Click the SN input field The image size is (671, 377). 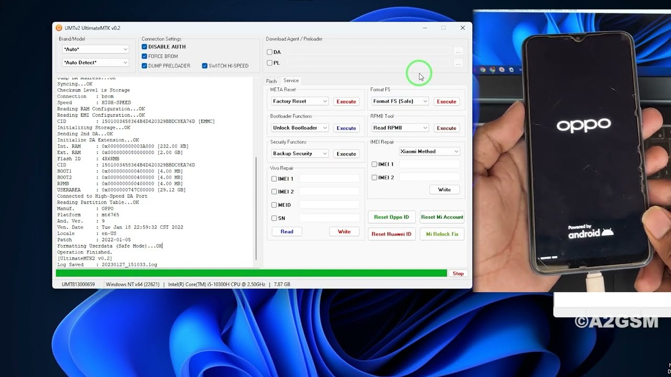click(x=329, y=218)
